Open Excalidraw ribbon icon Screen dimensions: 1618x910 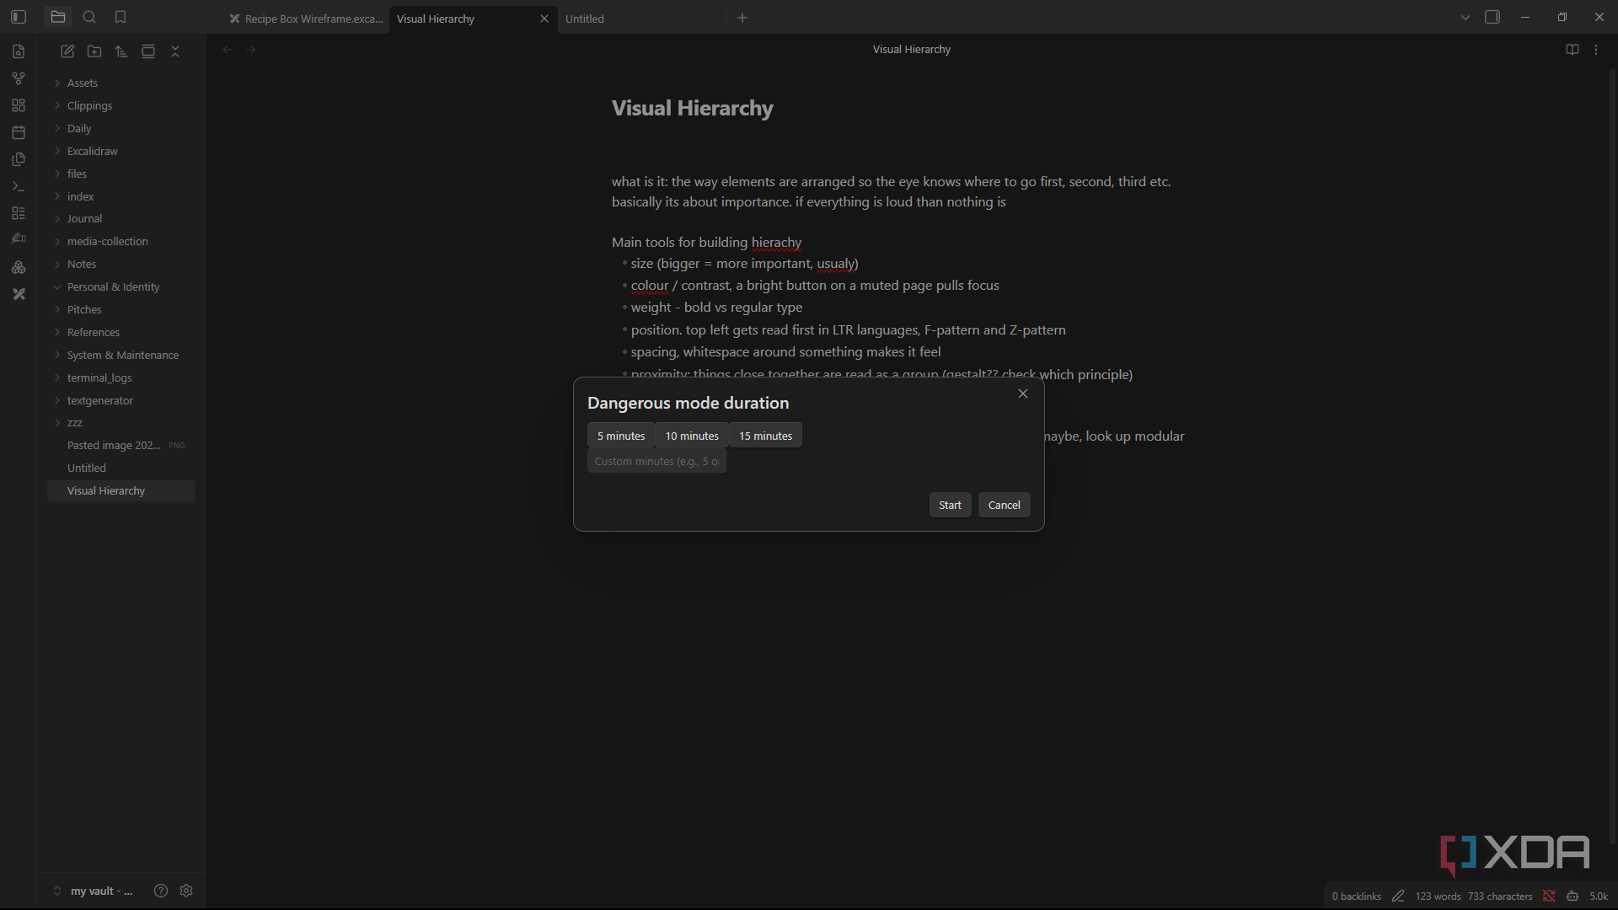coord(19,294)
